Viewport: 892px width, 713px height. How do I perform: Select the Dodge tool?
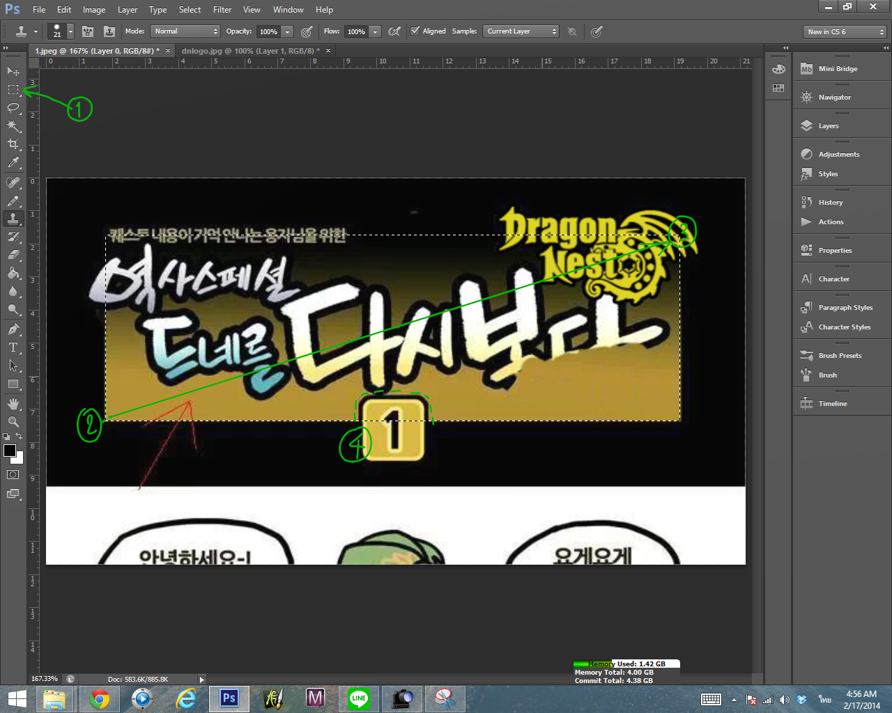pos(13,309)
